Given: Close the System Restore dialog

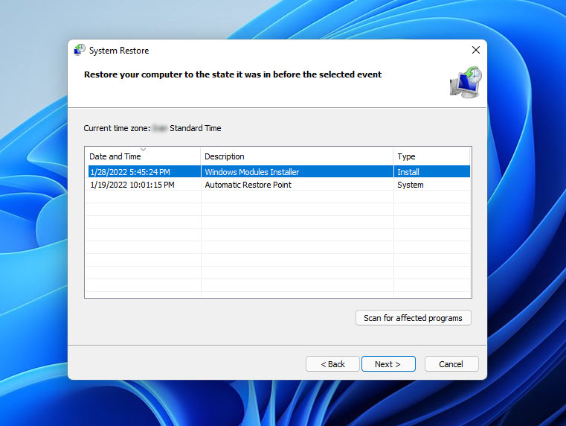Looking at the screenshot, I should (x=475, y=50).
